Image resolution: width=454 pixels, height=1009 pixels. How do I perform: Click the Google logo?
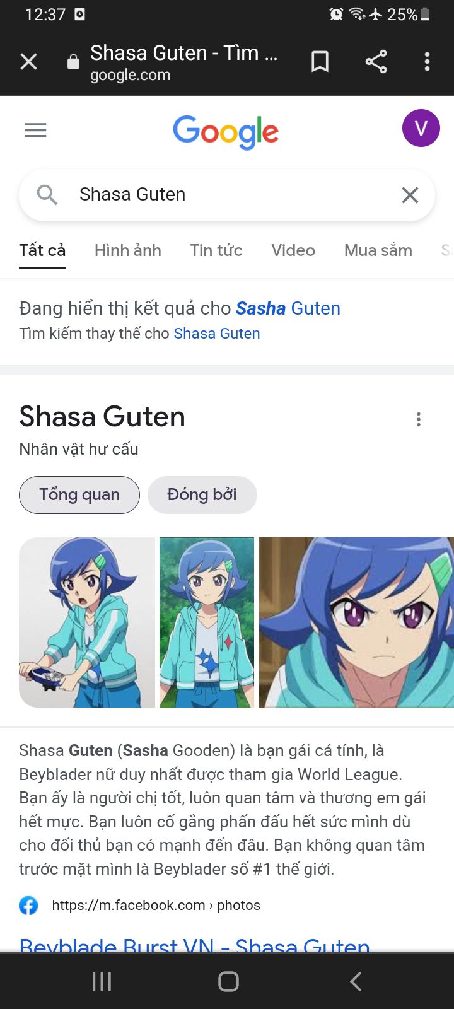(226, 132)
